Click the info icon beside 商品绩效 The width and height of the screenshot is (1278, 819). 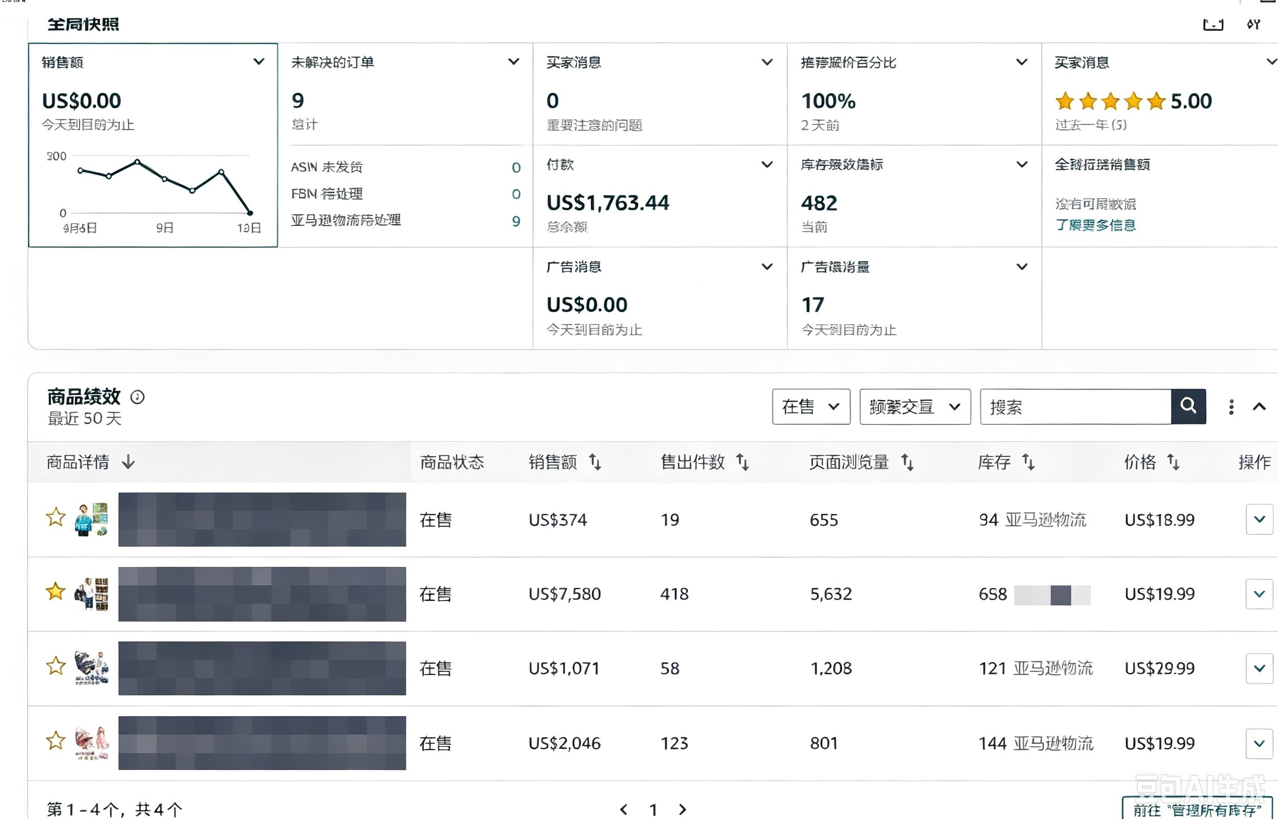(137, 397)
